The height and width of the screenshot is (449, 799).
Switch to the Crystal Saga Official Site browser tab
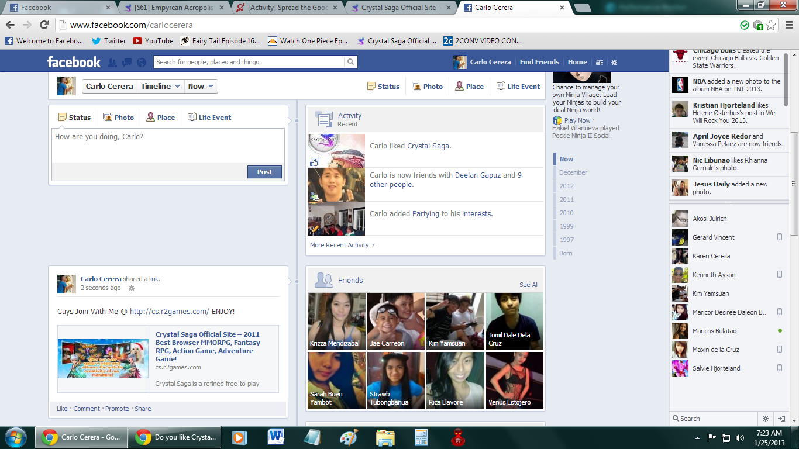pyautogui.click(x=401, y=8)
